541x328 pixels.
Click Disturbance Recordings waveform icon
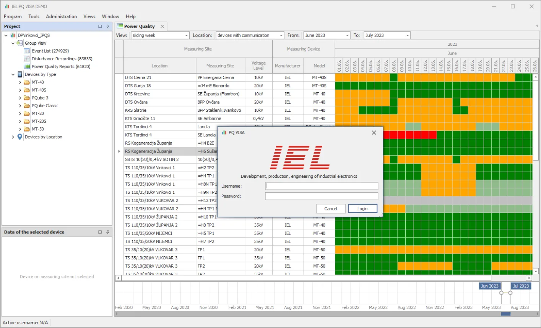27,59
